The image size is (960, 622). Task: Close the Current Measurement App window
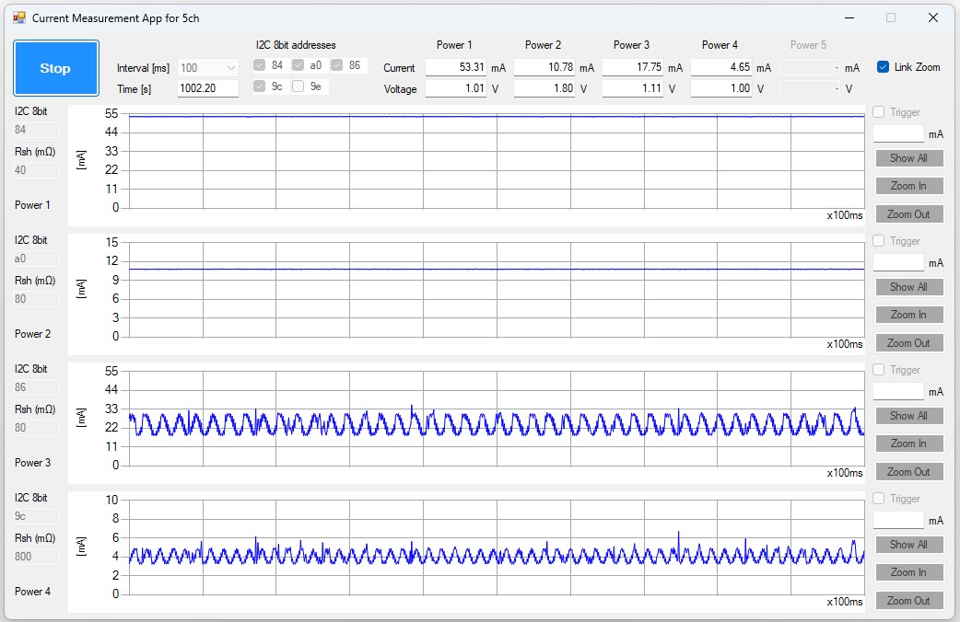pos(933,17)
